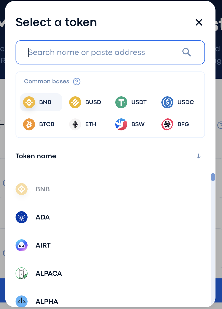Image resolution: width=222 pixels, height=309 pixels.
Task: Toggle token name sort order arrow
Action: [198, 156]
